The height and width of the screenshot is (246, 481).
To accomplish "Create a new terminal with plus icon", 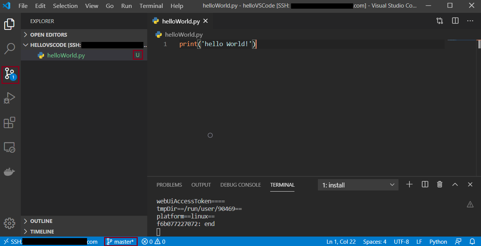I will (x=409, y=184).
